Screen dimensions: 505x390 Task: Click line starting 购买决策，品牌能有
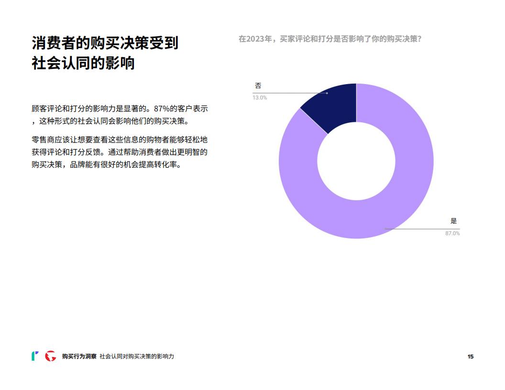(x=108, y=164)
